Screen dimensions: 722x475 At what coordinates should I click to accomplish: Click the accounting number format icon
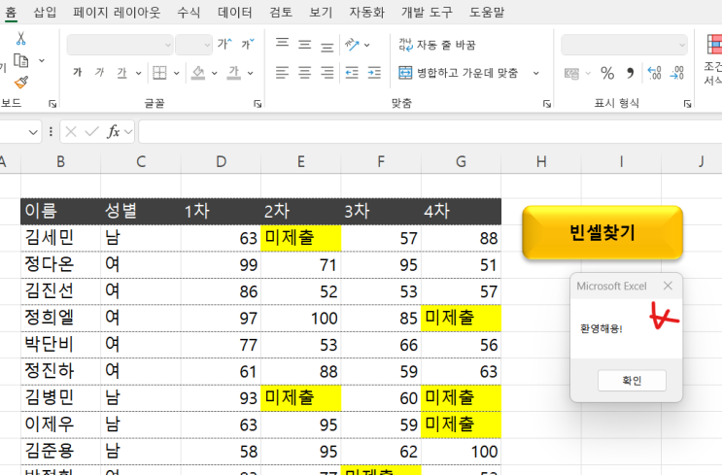[572, 73]
